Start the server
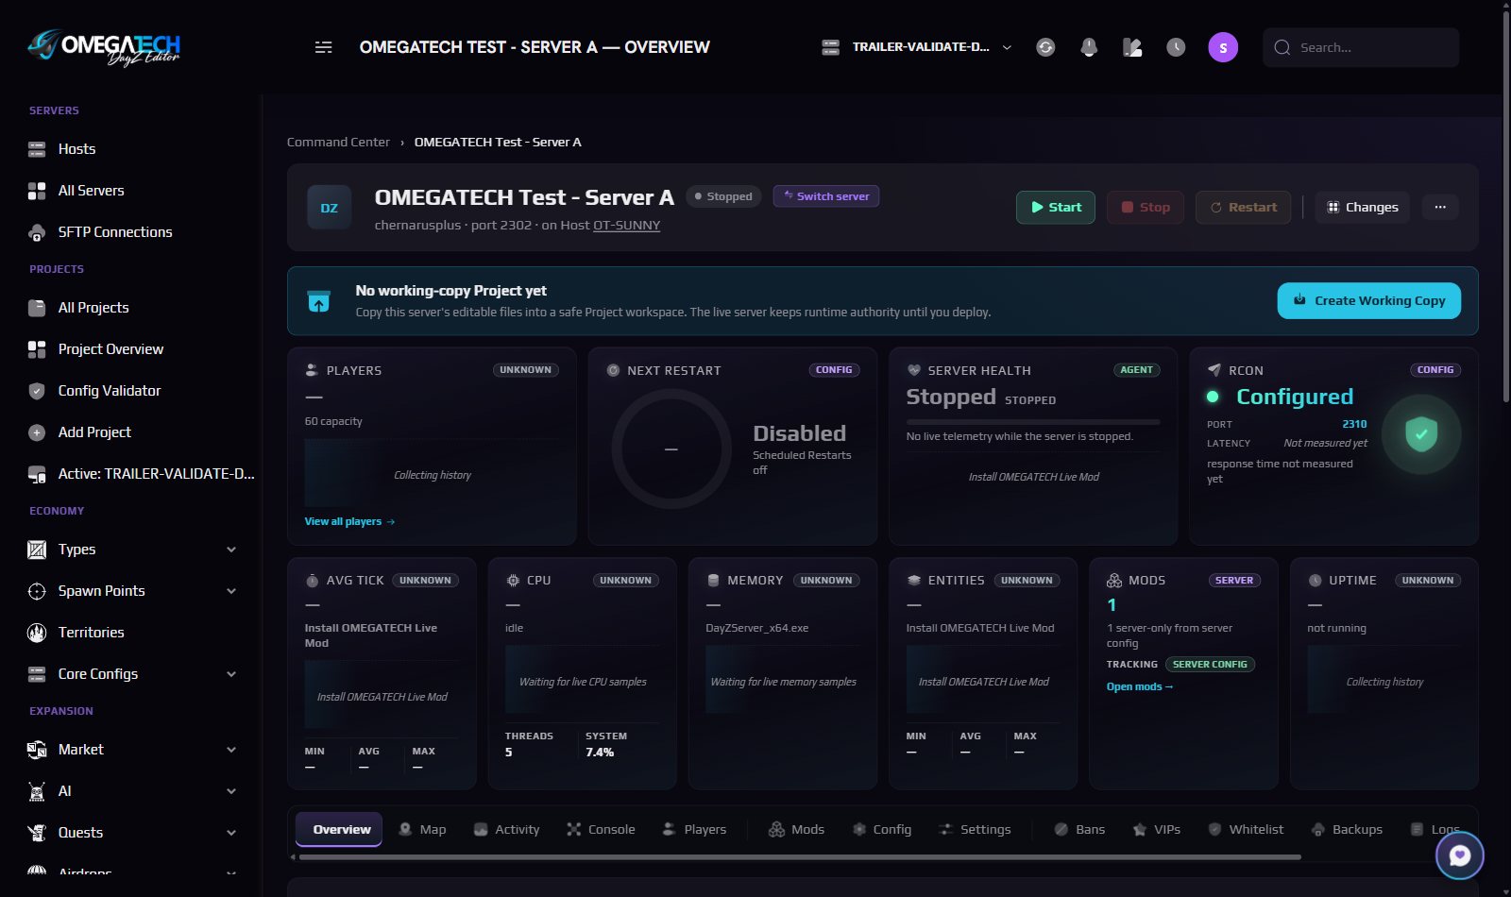This screenshot has width=1511, height=897. coord(1056,208)
